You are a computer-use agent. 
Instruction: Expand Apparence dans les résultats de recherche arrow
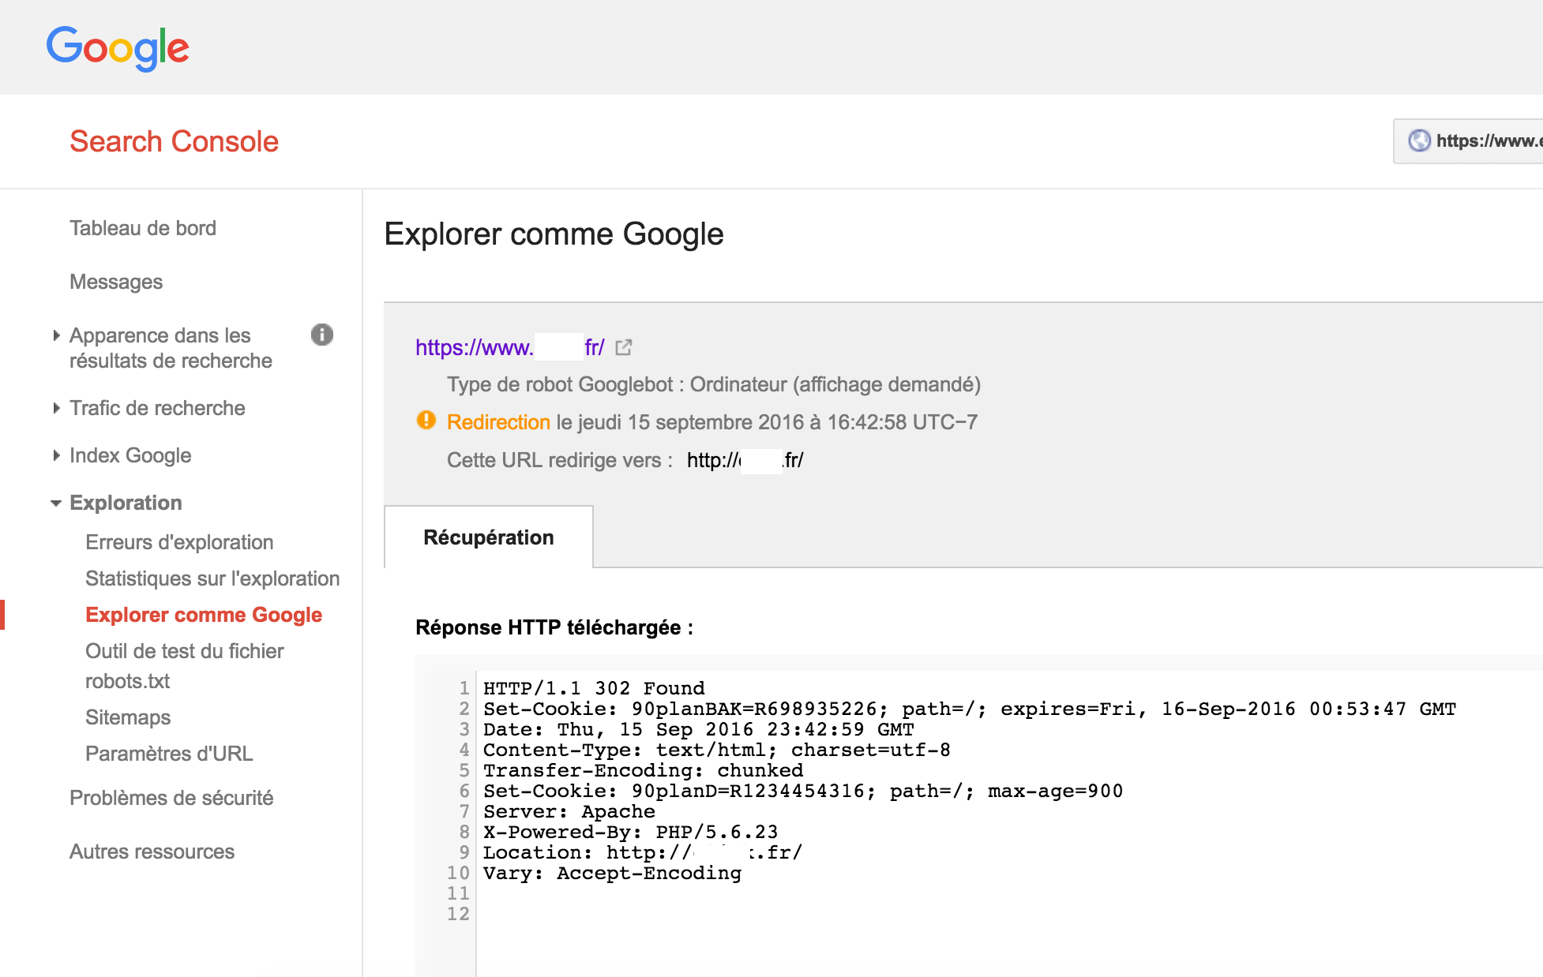pos(56,335)
